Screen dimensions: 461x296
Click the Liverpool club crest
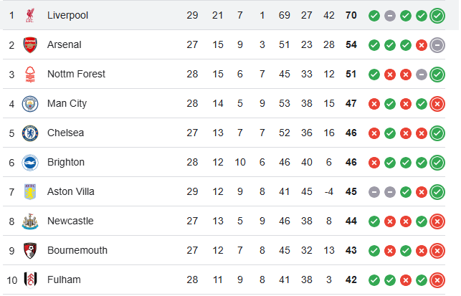click(x=30, y=15)
